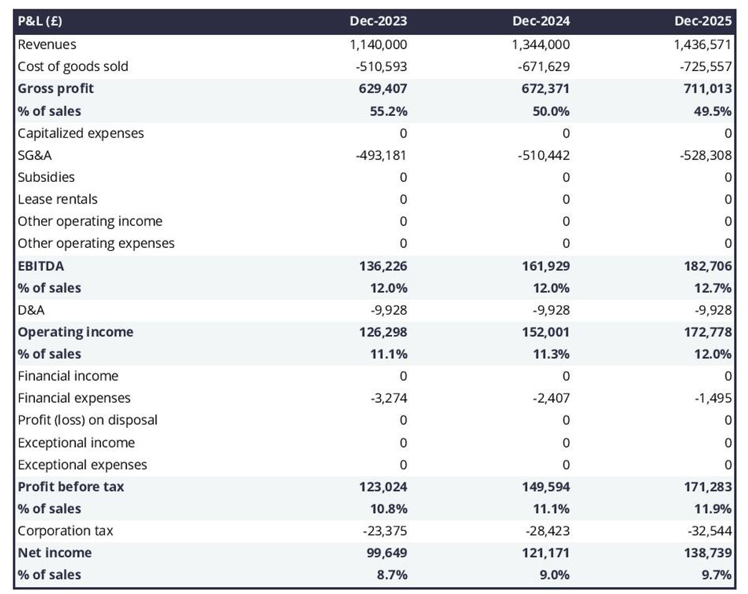Select the EBITDA row label
This screenshot has height=594, width=748.
[41, 266]
